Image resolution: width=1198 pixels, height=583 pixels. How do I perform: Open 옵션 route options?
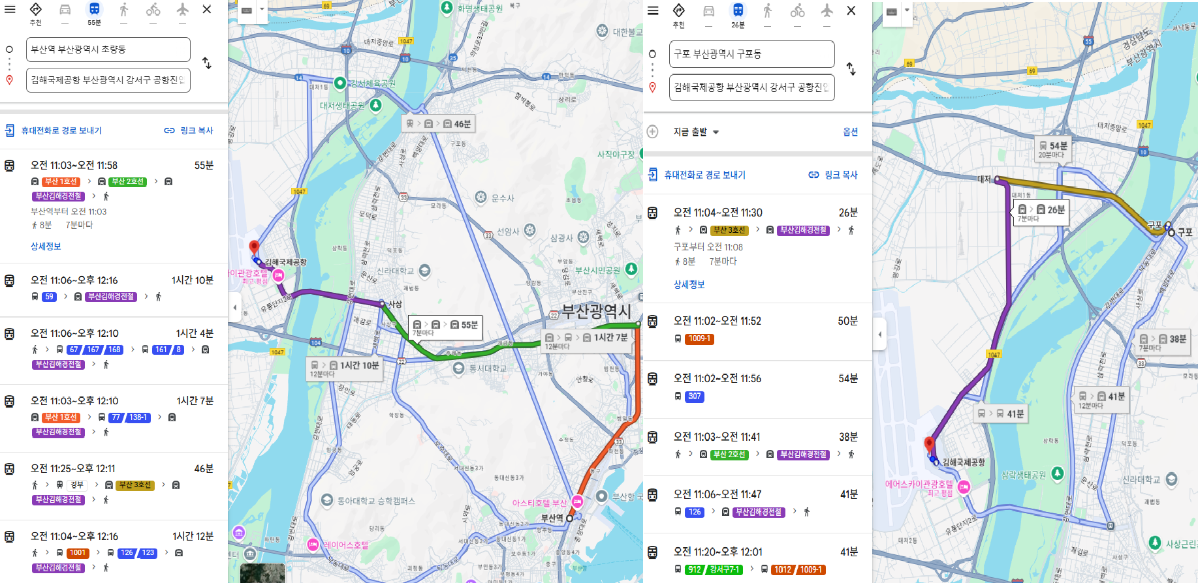point(850,132)
